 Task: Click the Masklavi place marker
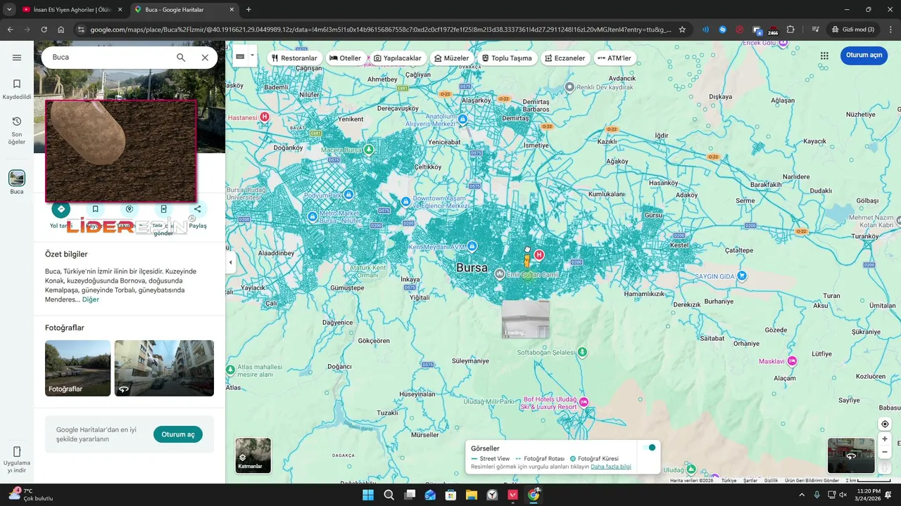pos(792,361)
